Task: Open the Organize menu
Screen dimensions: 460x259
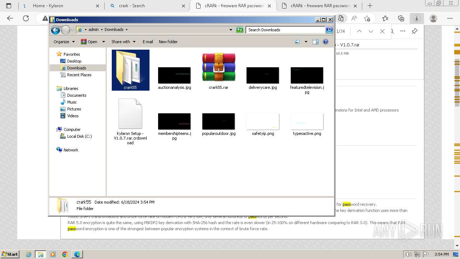Action: pos(64,42)
